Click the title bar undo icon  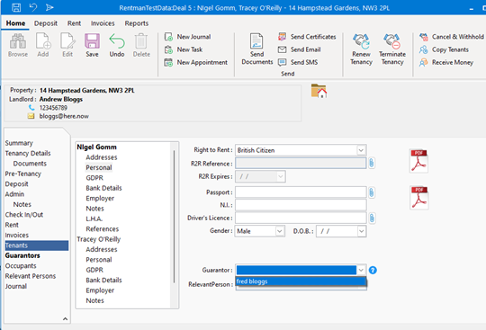(33, 7)
